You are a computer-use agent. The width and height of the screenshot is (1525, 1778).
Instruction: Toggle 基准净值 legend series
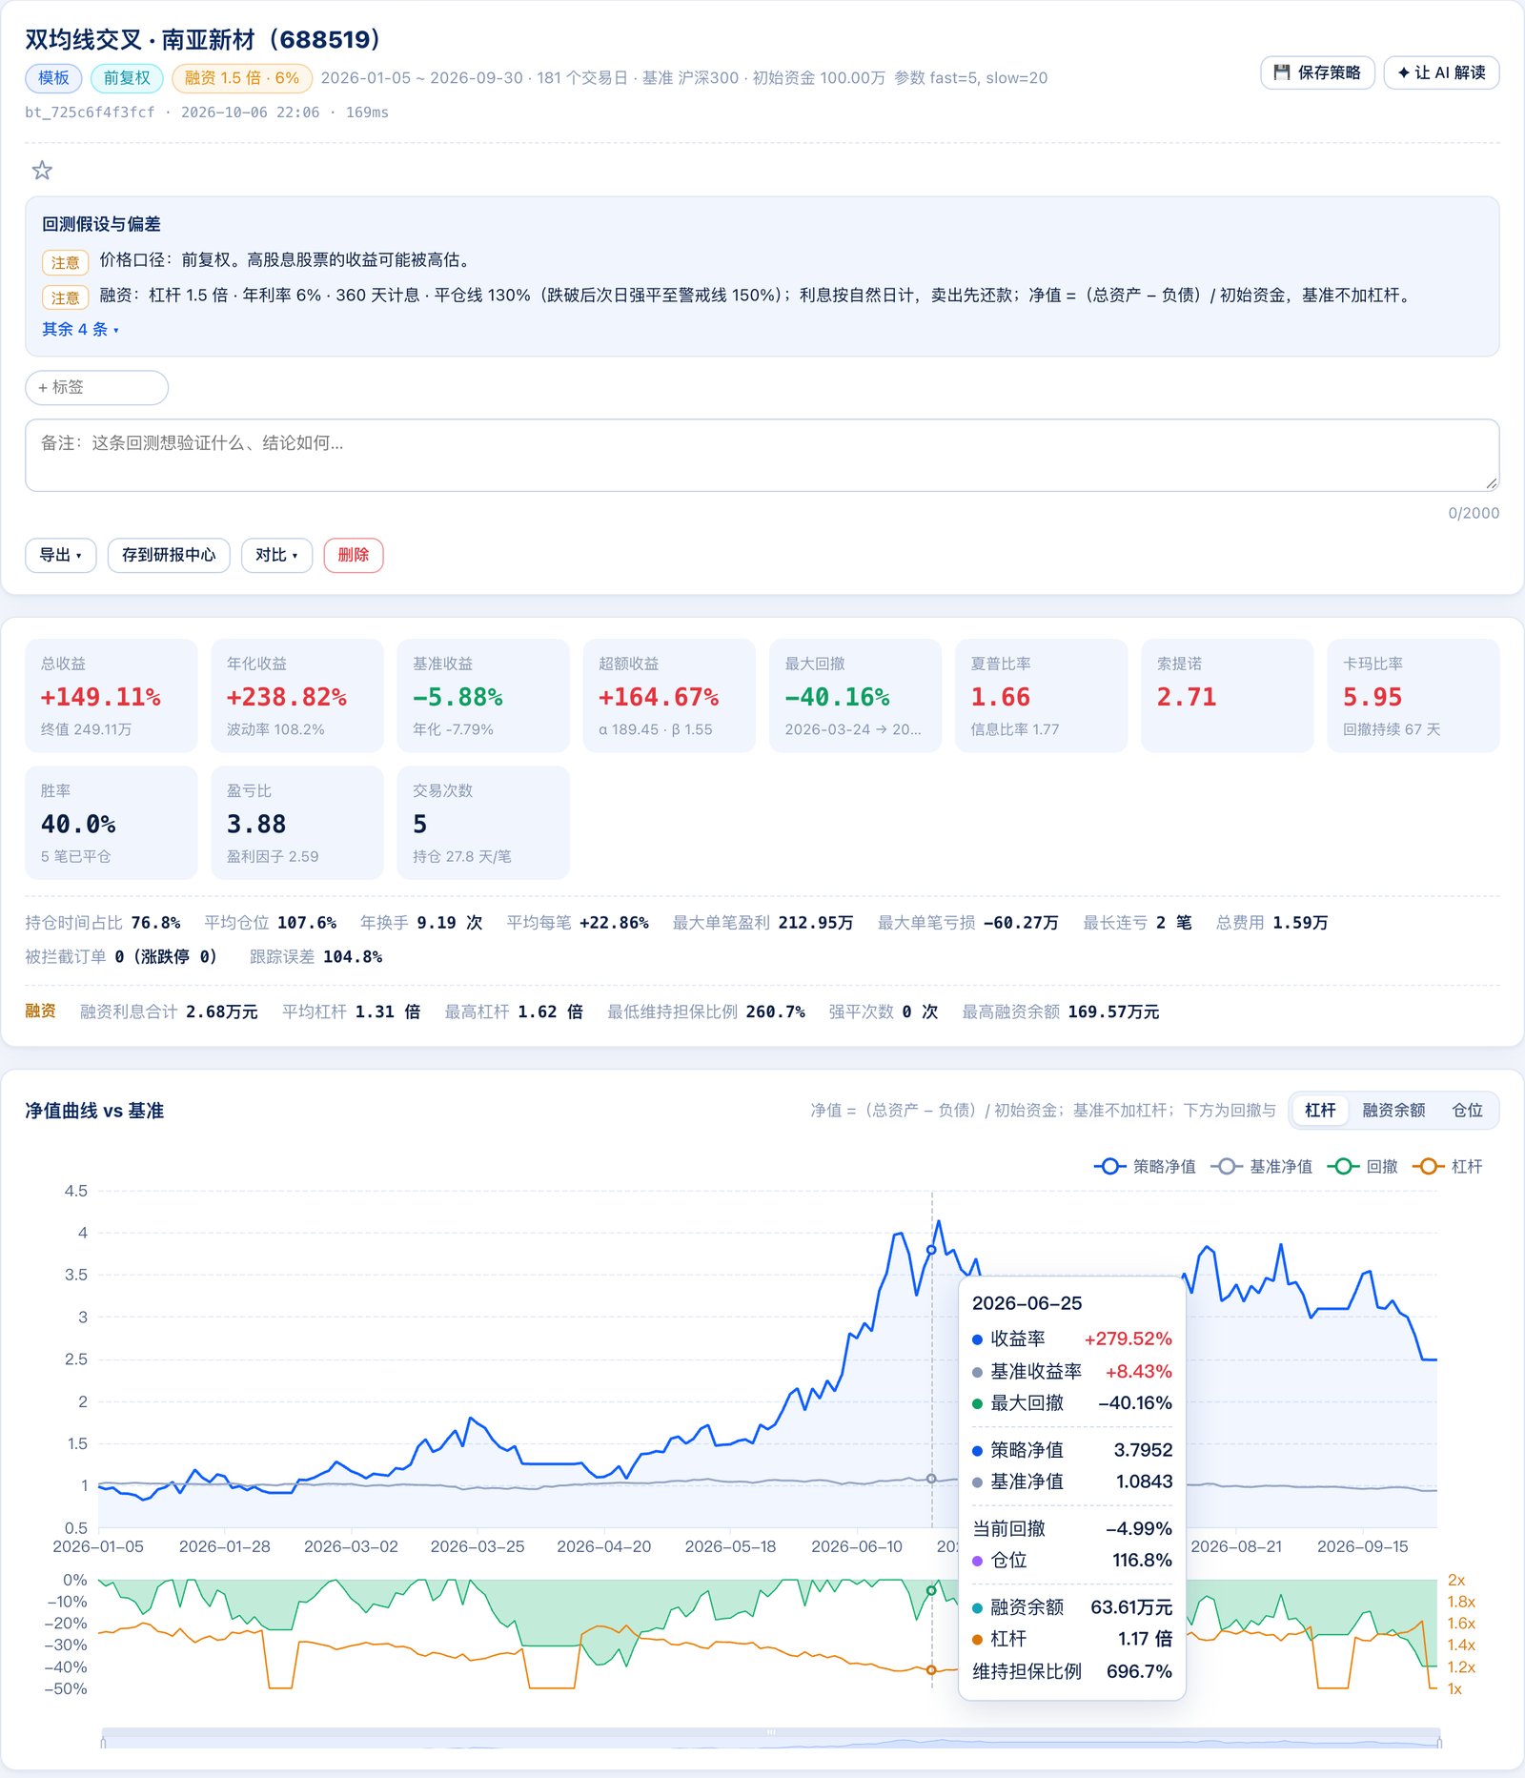coord(1262,1166)
